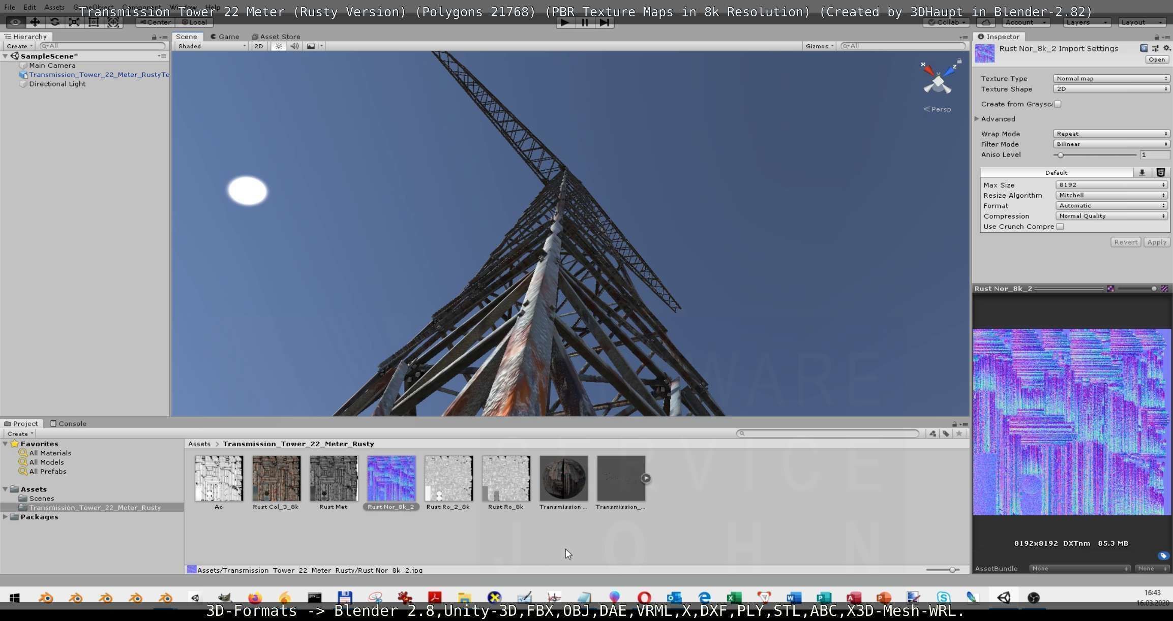Open Texture Shape dropdown
Viewport: 1173px width, 621px height.
(x=1111, y=89)
